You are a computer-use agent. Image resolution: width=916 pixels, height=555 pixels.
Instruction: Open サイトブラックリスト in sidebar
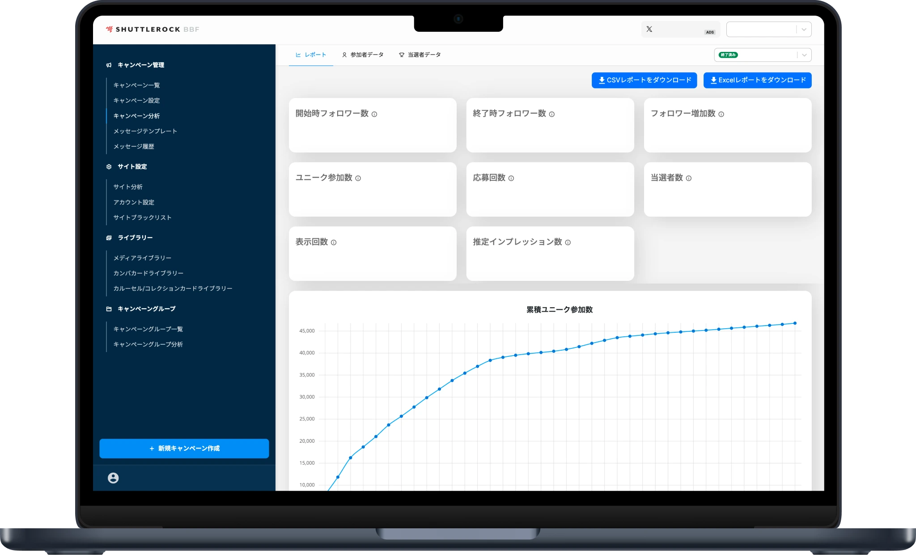[x=142, y=218]
